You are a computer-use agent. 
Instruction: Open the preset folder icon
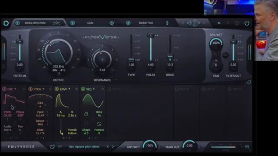[52, 146]
